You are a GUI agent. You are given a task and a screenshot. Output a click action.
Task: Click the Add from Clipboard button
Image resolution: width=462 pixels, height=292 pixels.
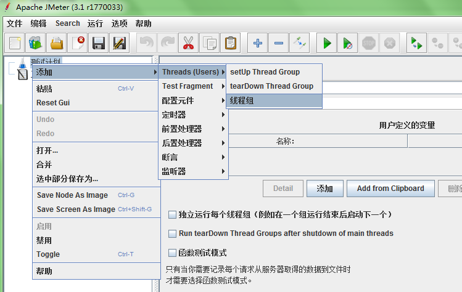point(390,189)
